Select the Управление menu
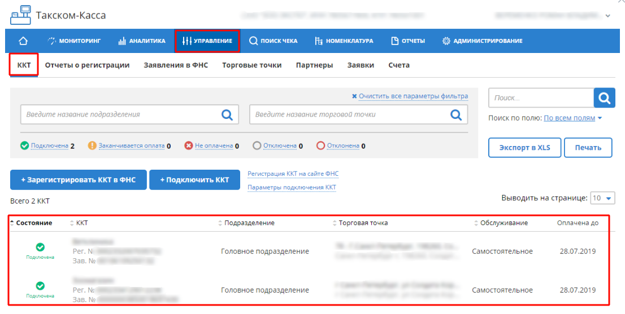Viewport: 625px width, 314px height. pyautogui.click(x=207, y=41)
